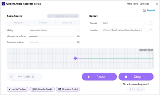
Task: Click the Support home icon
Action: [x=144, y=10]
